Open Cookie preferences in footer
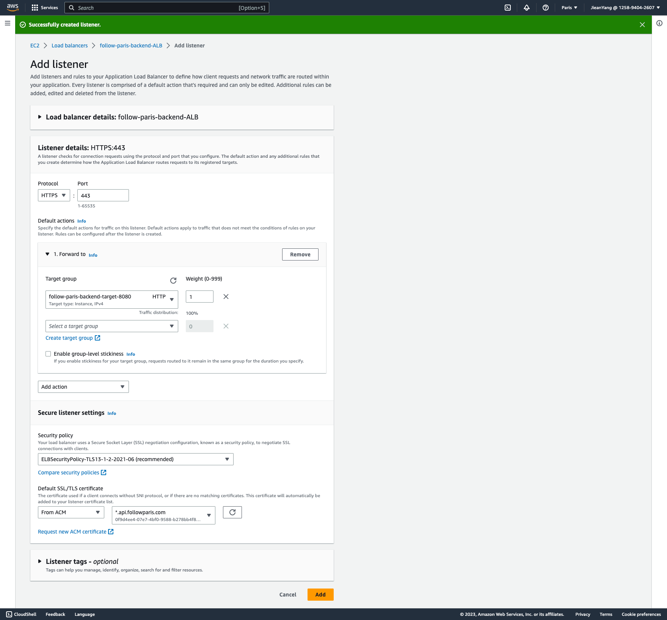 (x=641, y=614)
